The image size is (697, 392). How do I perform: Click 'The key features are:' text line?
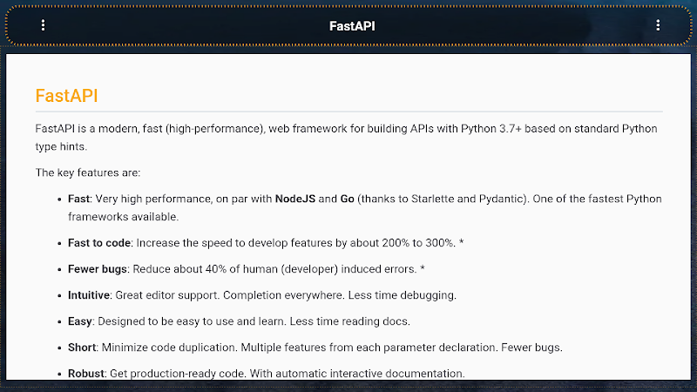pos(88,172)
